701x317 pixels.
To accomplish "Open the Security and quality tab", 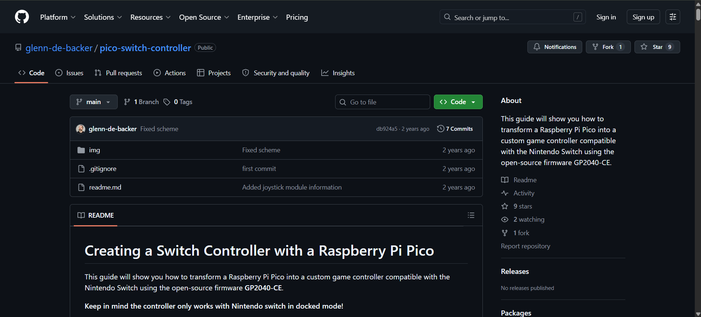I will pos(276,73).
